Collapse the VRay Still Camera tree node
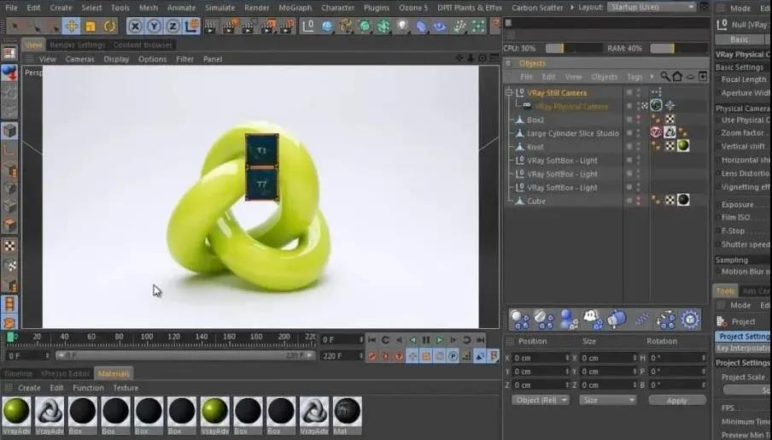This screenshot has width=772, height=440. click(x=509, y=92)
